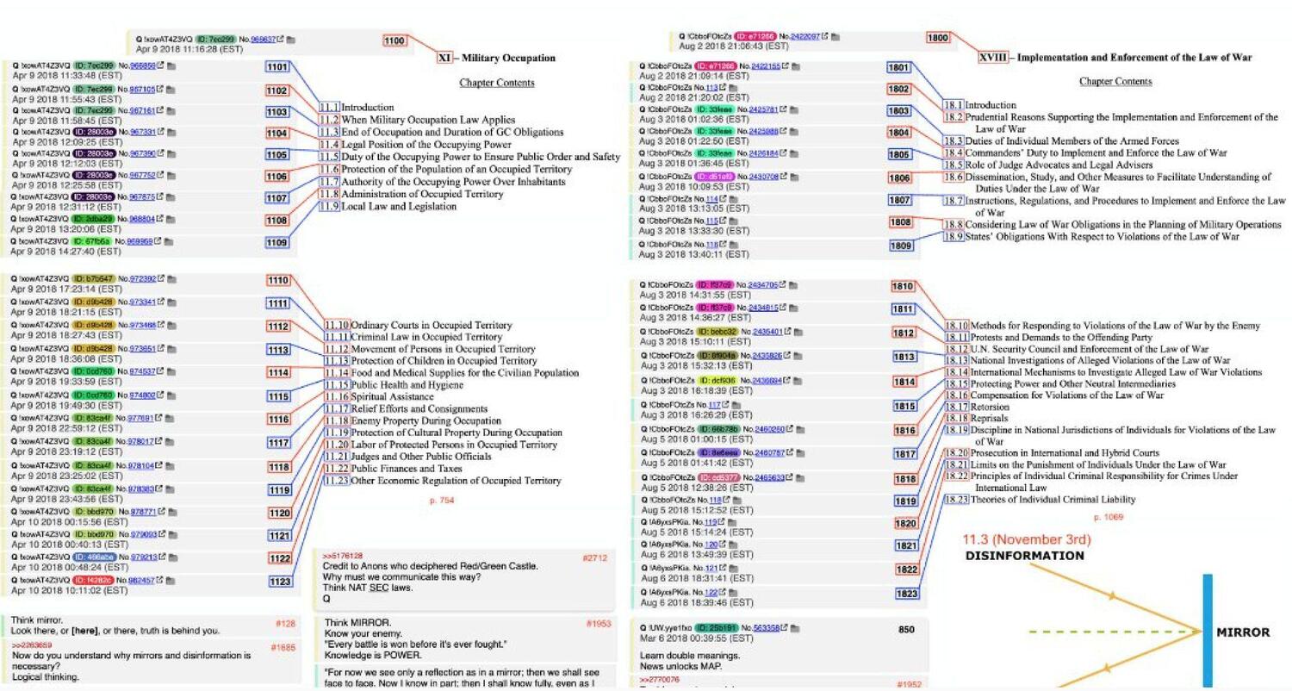Viewport: 1292px width, 691px height.
Task: Select the pink ID: d51ef9 badge
Action: click(x=717, y=177)
